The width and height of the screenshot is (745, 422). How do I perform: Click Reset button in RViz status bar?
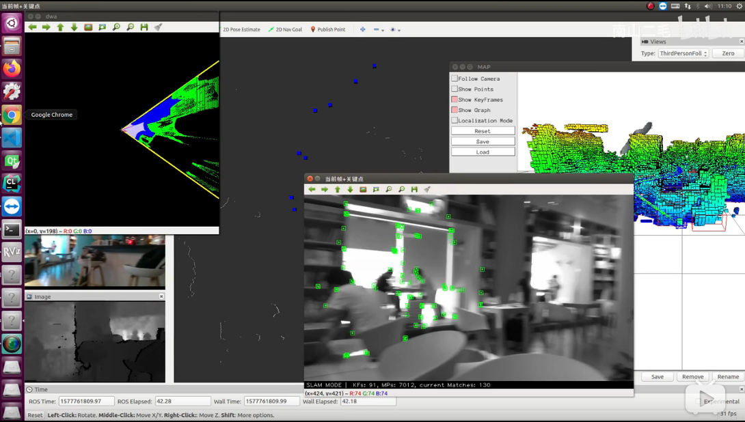pos(35,415)
